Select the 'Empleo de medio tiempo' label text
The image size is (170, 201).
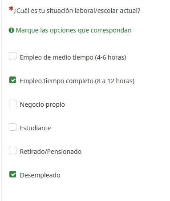point(73,57)
